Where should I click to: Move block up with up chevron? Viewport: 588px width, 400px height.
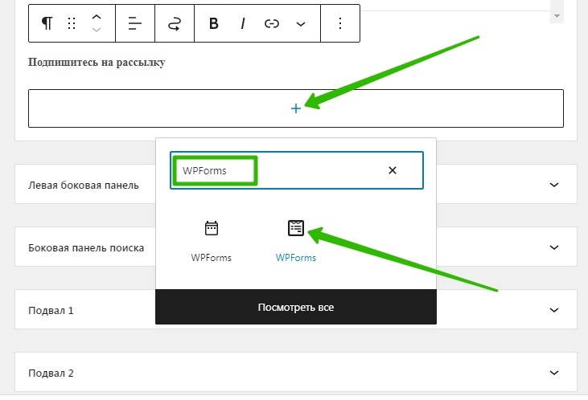97,17
